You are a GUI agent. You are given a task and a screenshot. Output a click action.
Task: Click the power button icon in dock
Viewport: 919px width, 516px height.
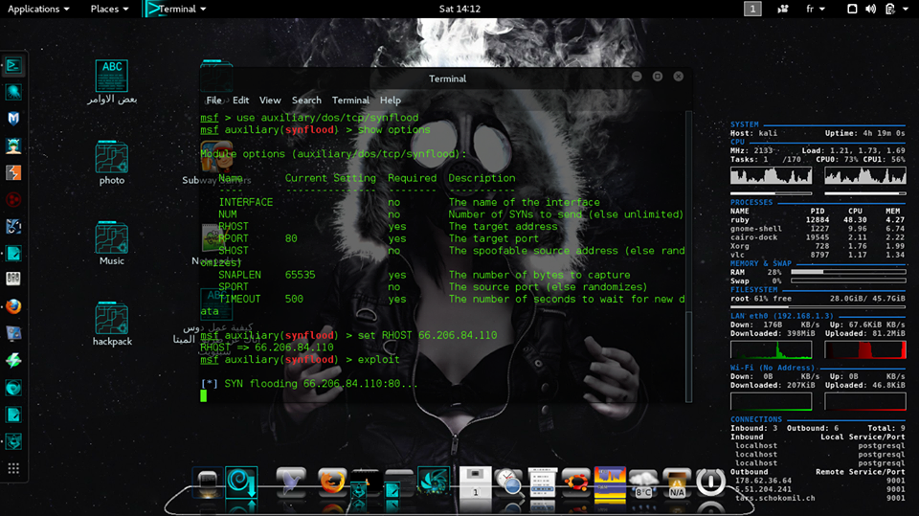click(x=710, y=482)
